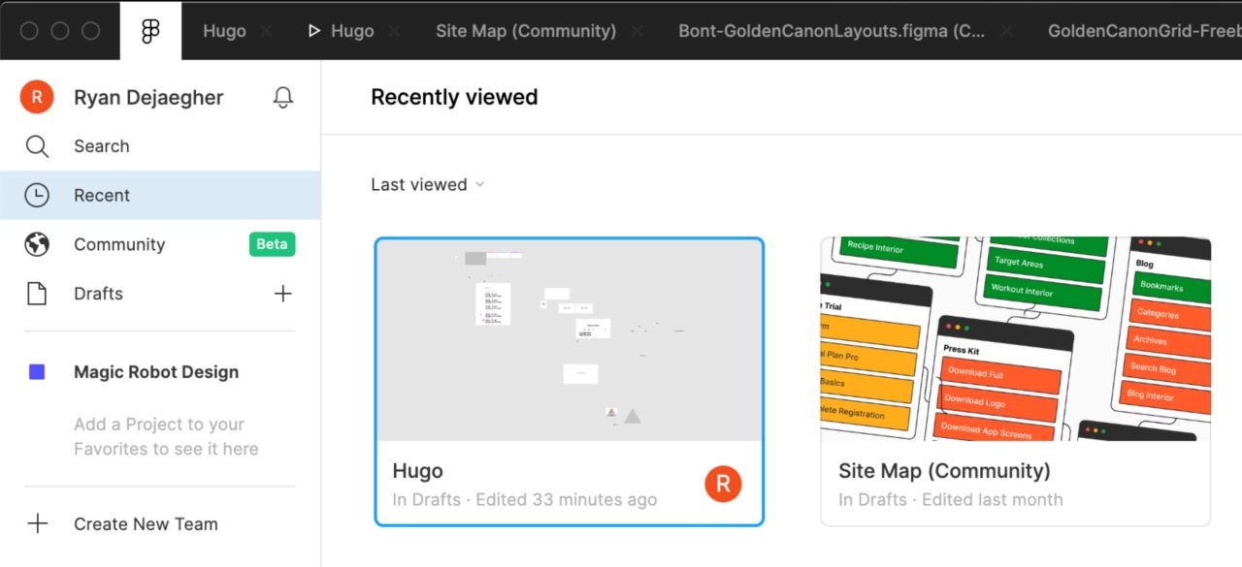Open the Ryan Dejaegher account menu
This screenshot has width=1242, height=567.
coord(148,97)
